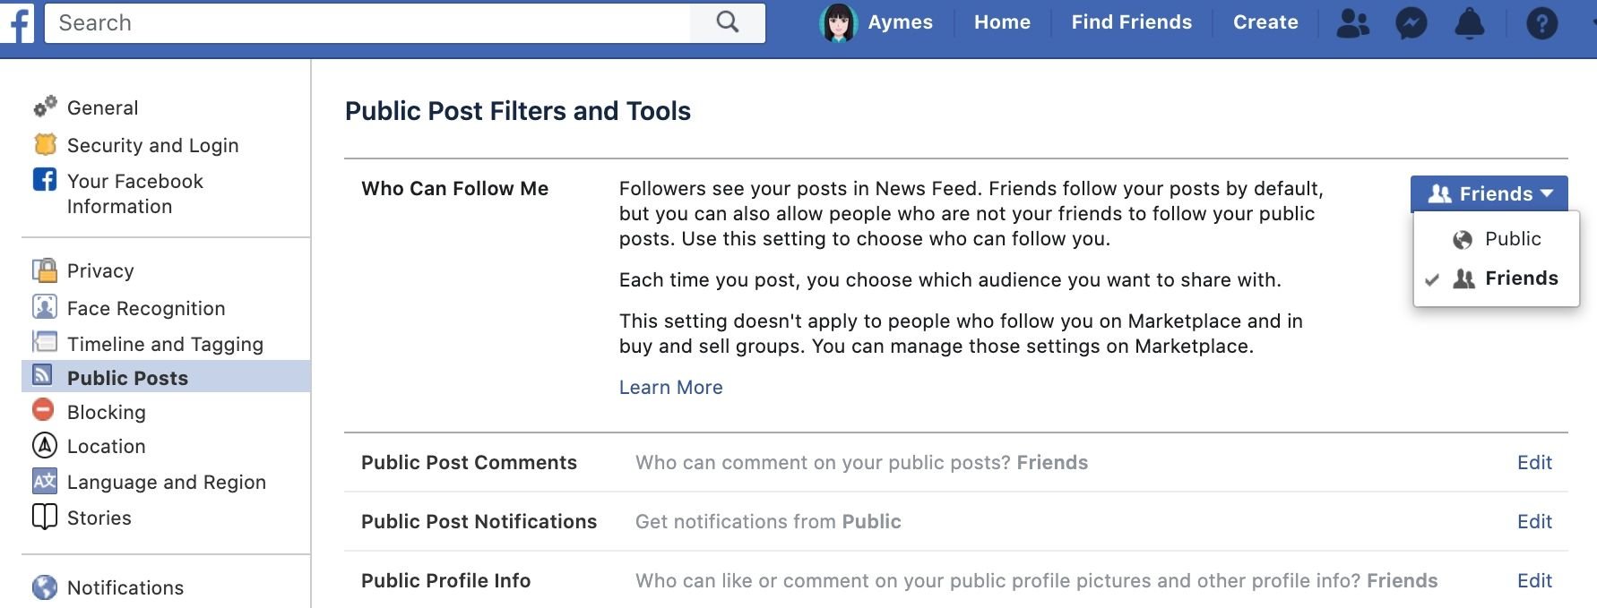Open Privacy settings in sidebar
Image resolution: width=1597 pixels, height=608 pixels.
tap(99, 270)
